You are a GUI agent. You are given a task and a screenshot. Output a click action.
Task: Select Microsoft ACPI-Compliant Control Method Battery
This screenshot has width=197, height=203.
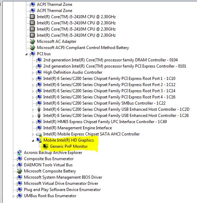coord(83,48)
